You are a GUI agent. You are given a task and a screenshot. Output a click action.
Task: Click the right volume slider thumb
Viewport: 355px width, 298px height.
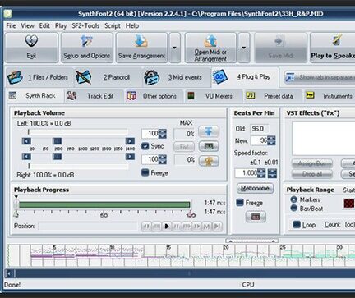click(x=57, y=157)
